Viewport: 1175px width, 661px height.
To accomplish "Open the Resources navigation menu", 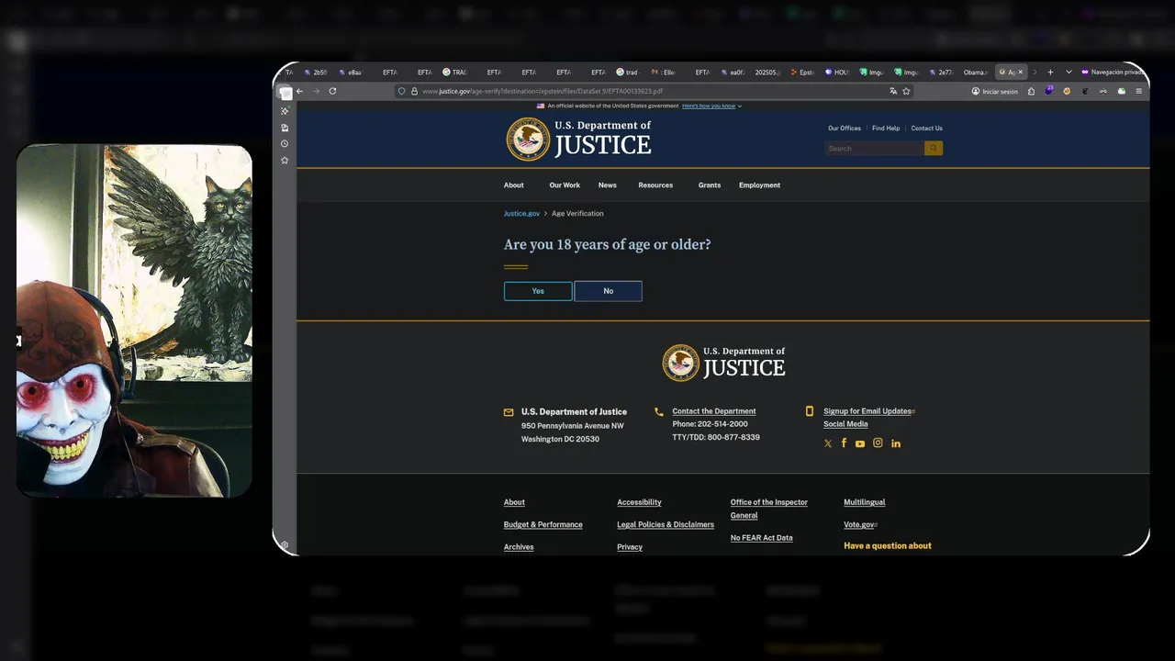I will coord(655,185).
